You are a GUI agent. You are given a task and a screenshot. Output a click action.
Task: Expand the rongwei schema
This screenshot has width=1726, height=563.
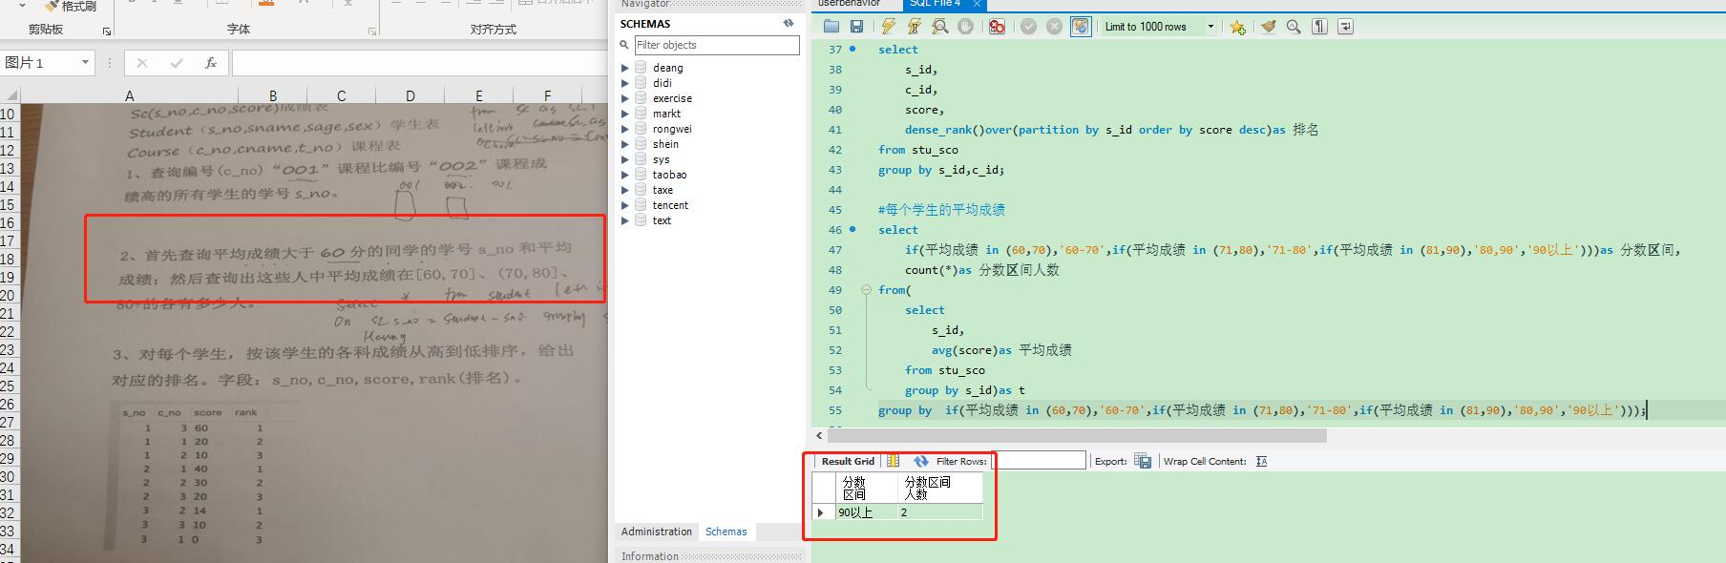625,129
